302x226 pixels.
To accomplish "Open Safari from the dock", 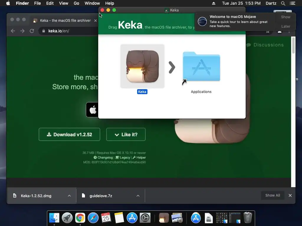I will tap(93, 218).
